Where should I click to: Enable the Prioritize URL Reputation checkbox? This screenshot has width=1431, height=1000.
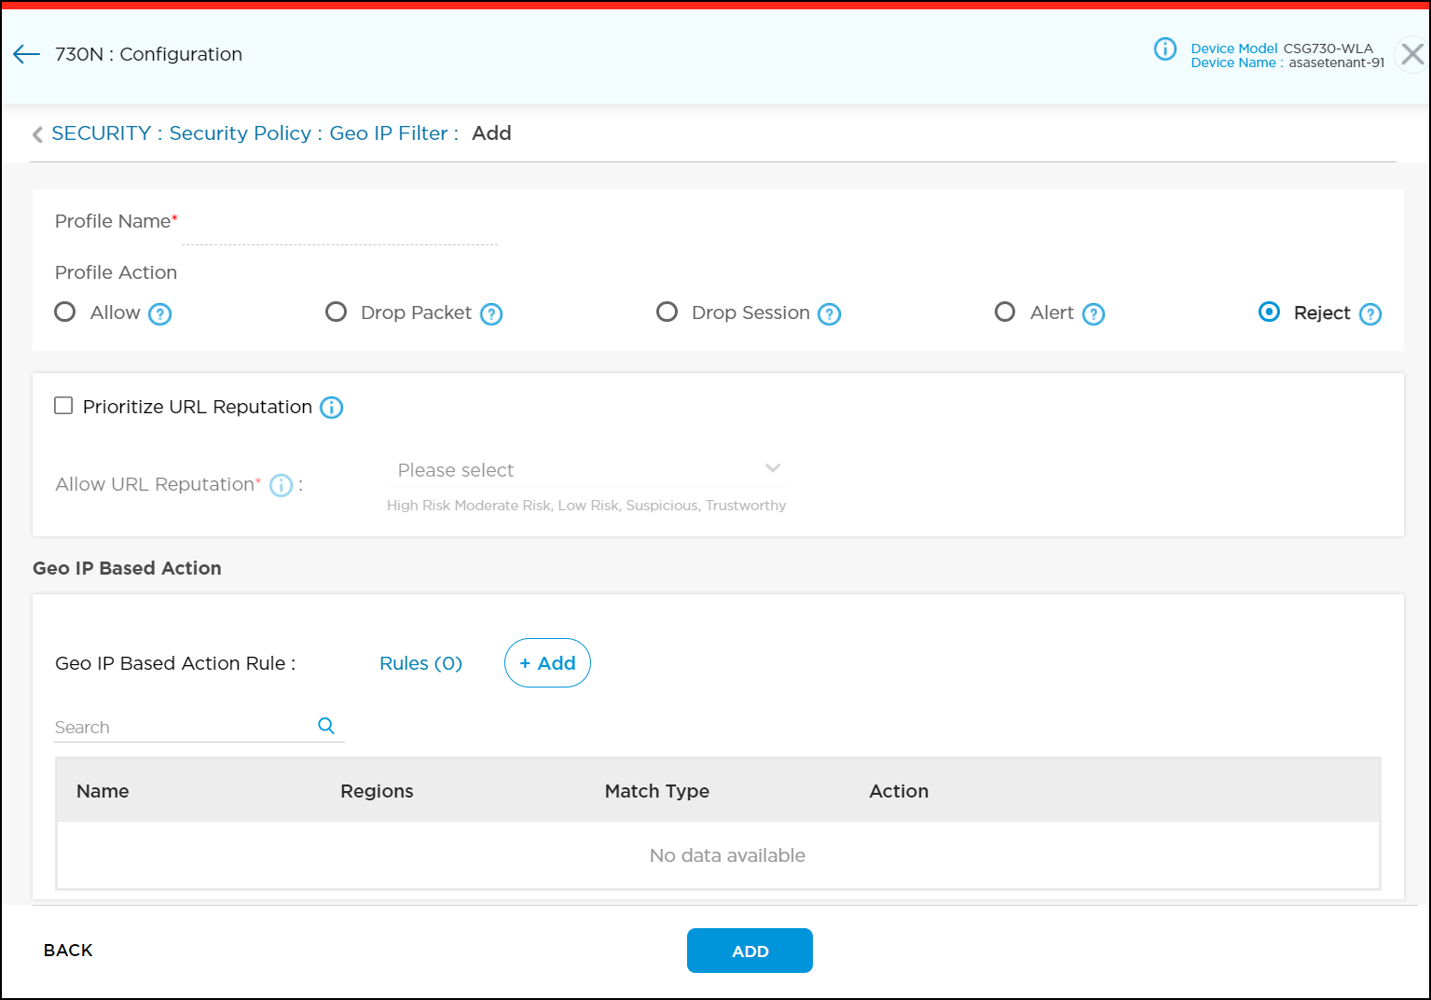click(x=63, y=406)
